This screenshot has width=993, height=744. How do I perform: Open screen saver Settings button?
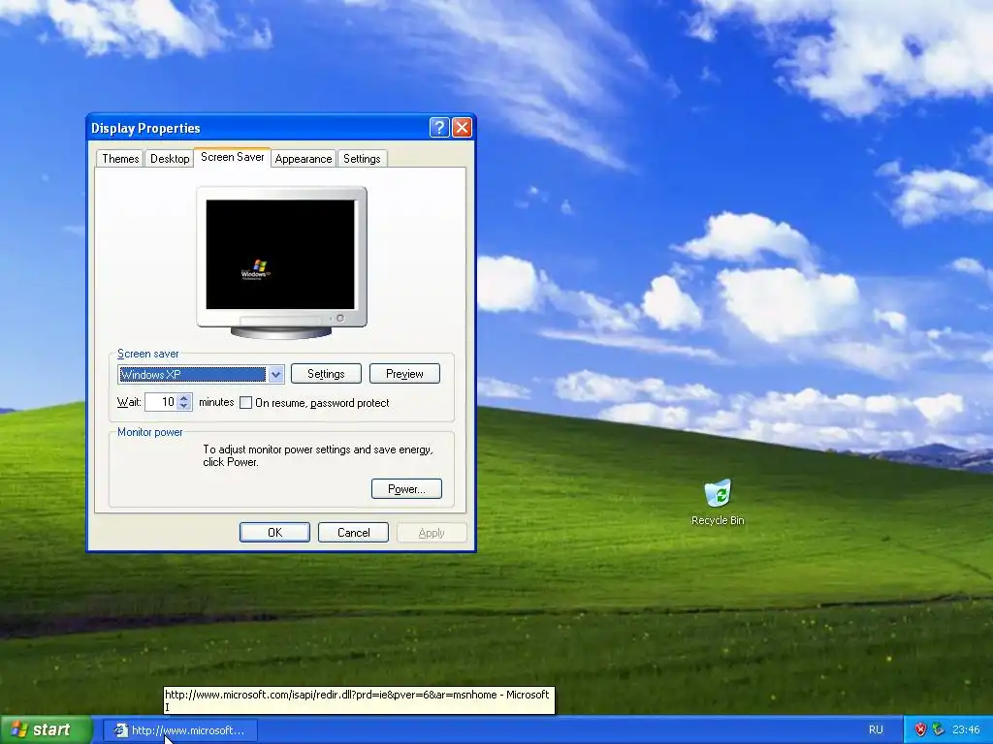tap(326, 374)
